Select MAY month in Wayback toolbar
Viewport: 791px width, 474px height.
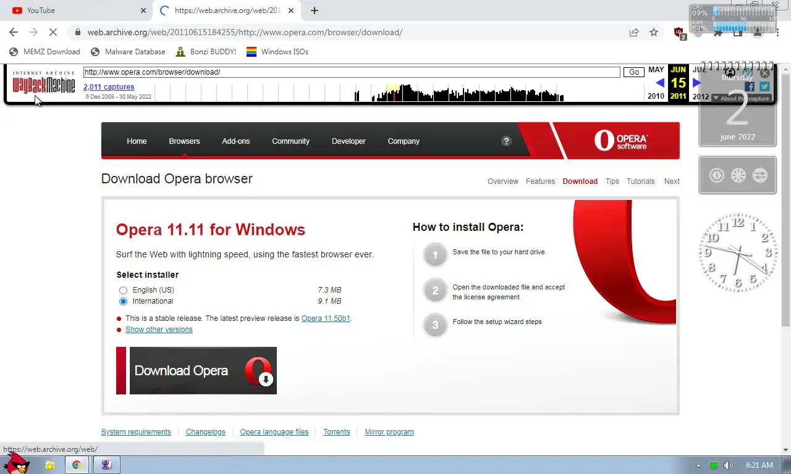point(656,70)
